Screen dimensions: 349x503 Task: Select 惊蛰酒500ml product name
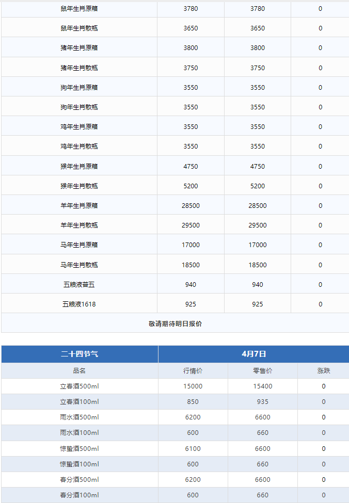click(x=80, y=448)
